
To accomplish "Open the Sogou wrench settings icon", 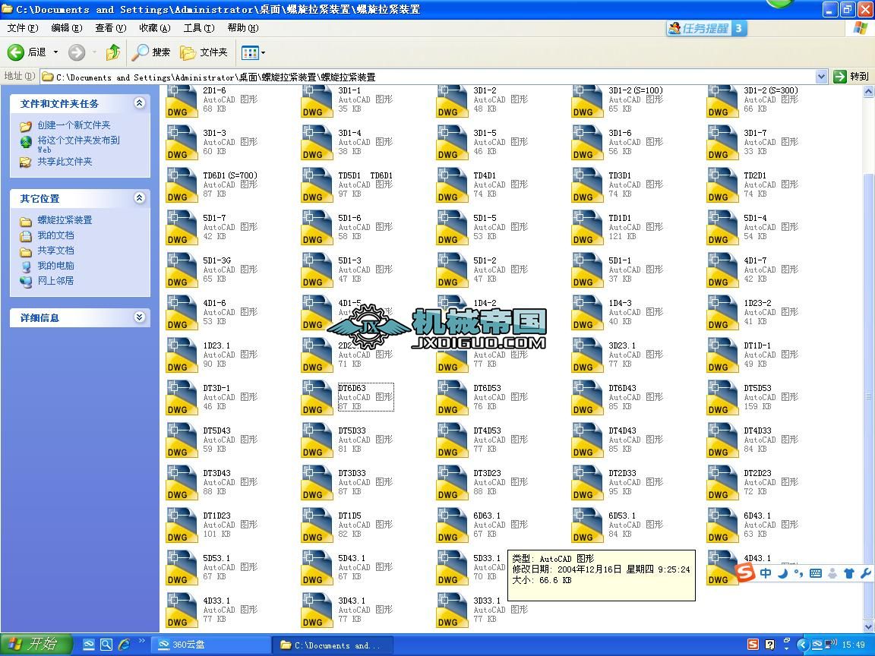I will click(866, 572).
